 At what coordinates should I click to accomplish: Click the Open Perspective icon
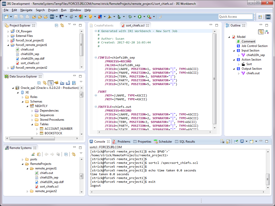pos(260,17)
